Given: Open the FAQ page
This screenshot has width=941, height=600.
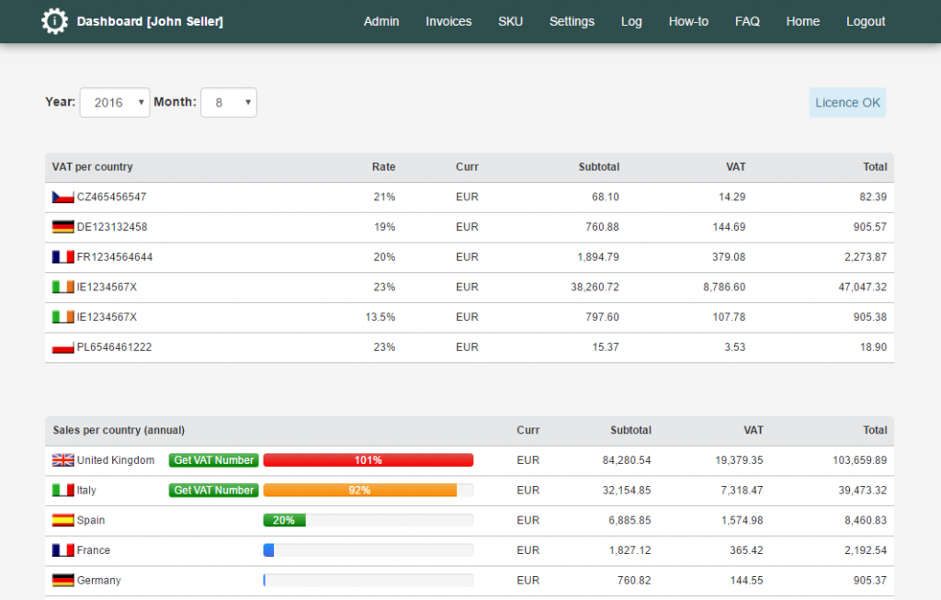Looking at the screenshot, I should (747, 21).
